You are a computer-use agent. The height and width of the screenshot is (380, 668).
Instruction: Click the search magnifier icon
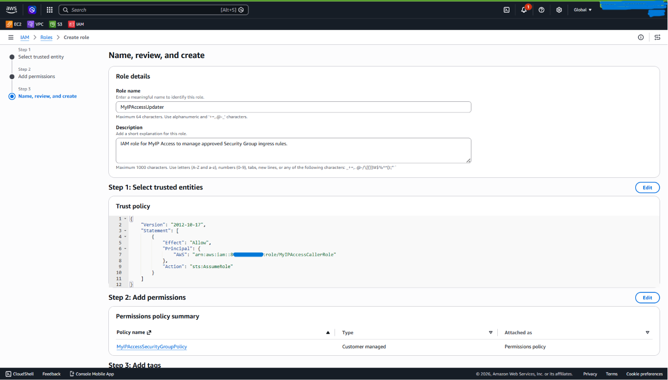click(65, 9)
